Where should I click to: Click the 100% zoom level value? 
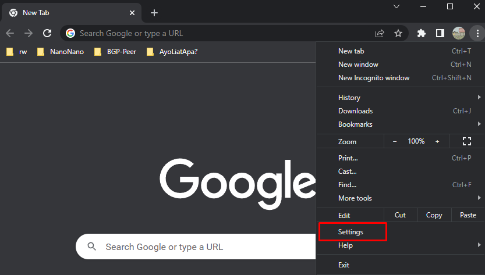[416, 141]
